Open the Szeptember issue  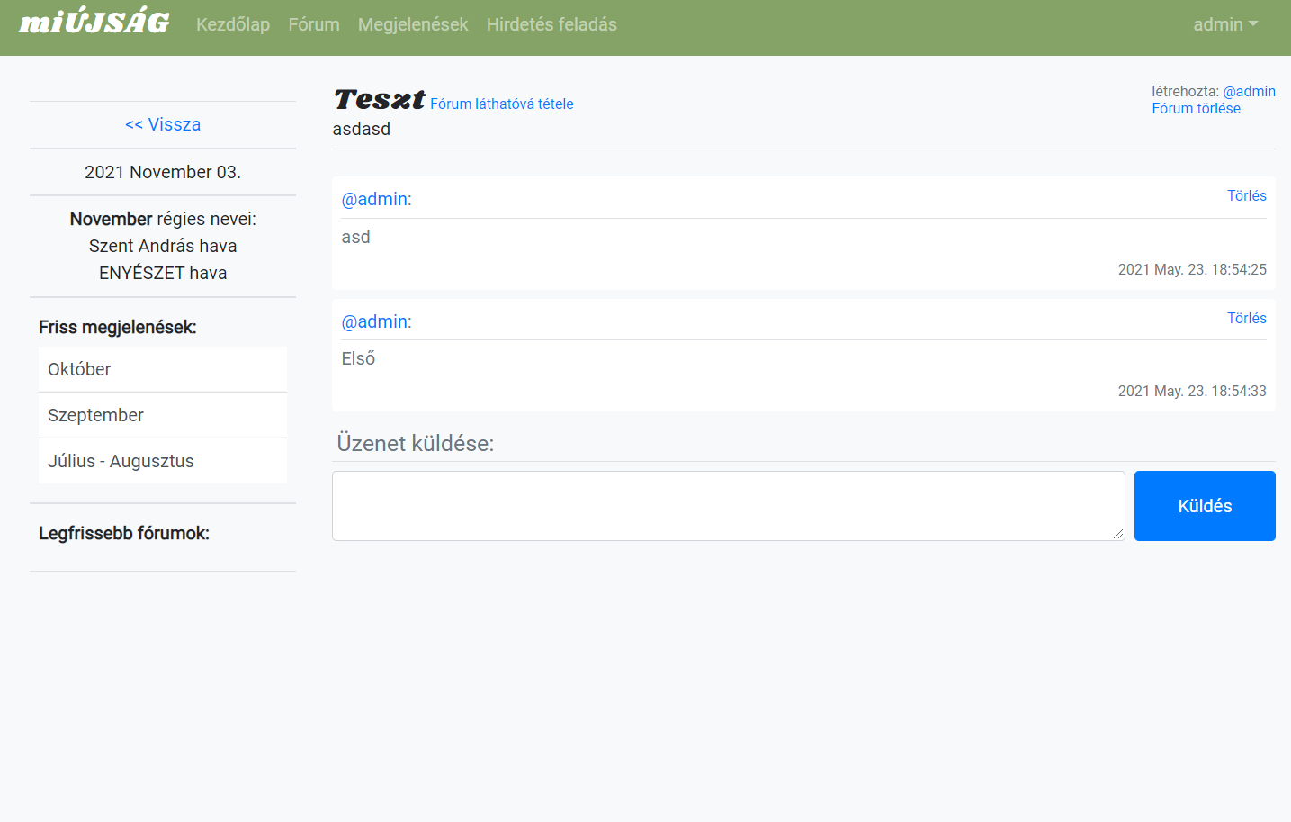click(x=163, y=415)
